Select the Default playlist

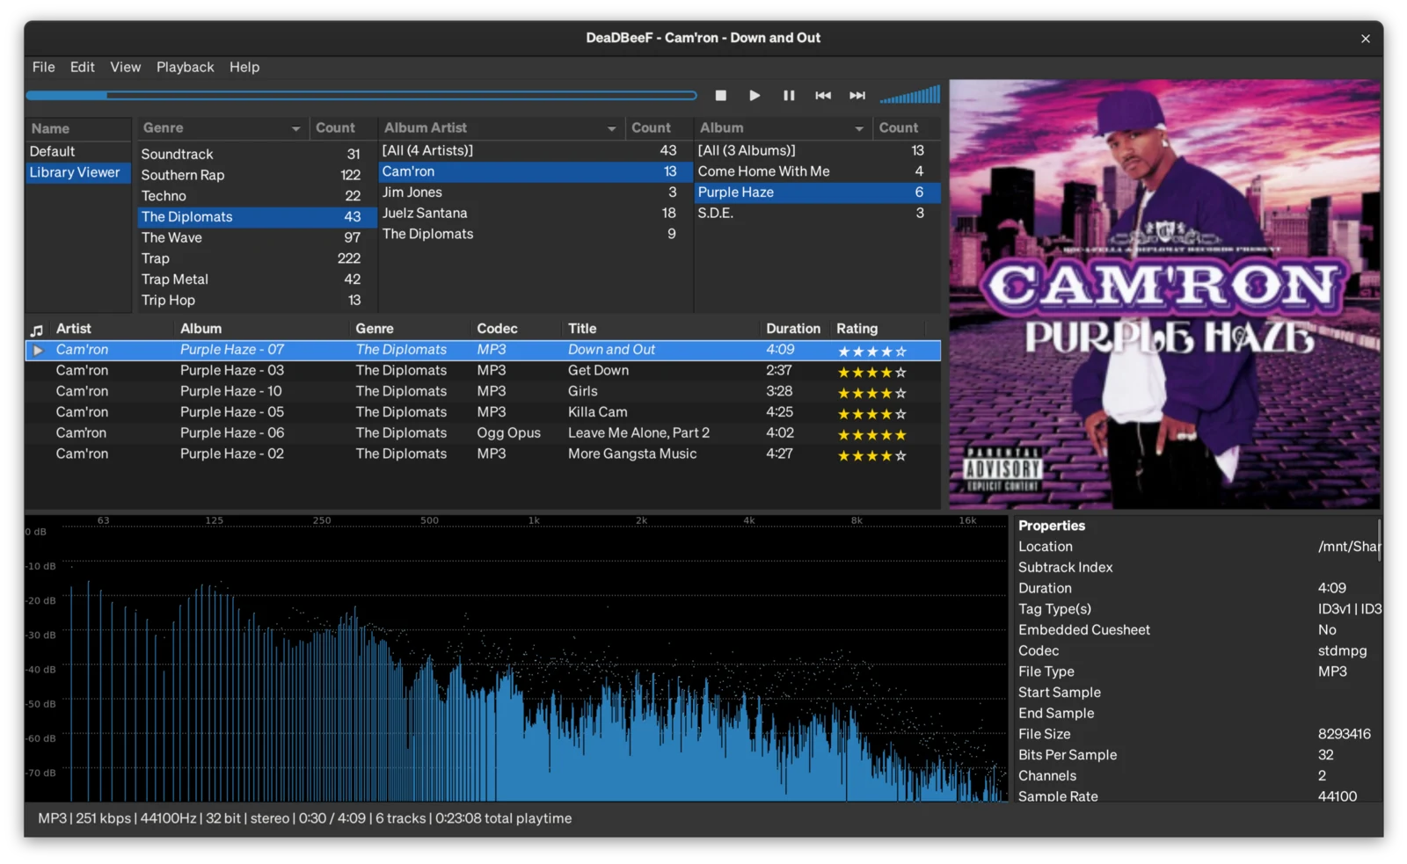pos(78,151)
